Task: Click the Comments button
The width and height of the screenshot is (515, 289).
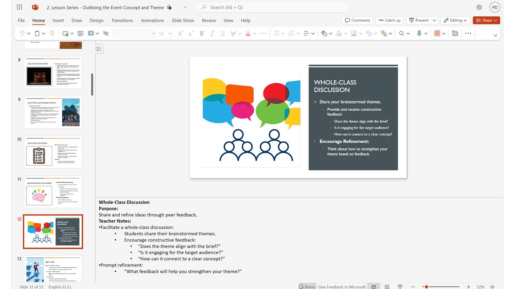Action: [x=357, y=20]
